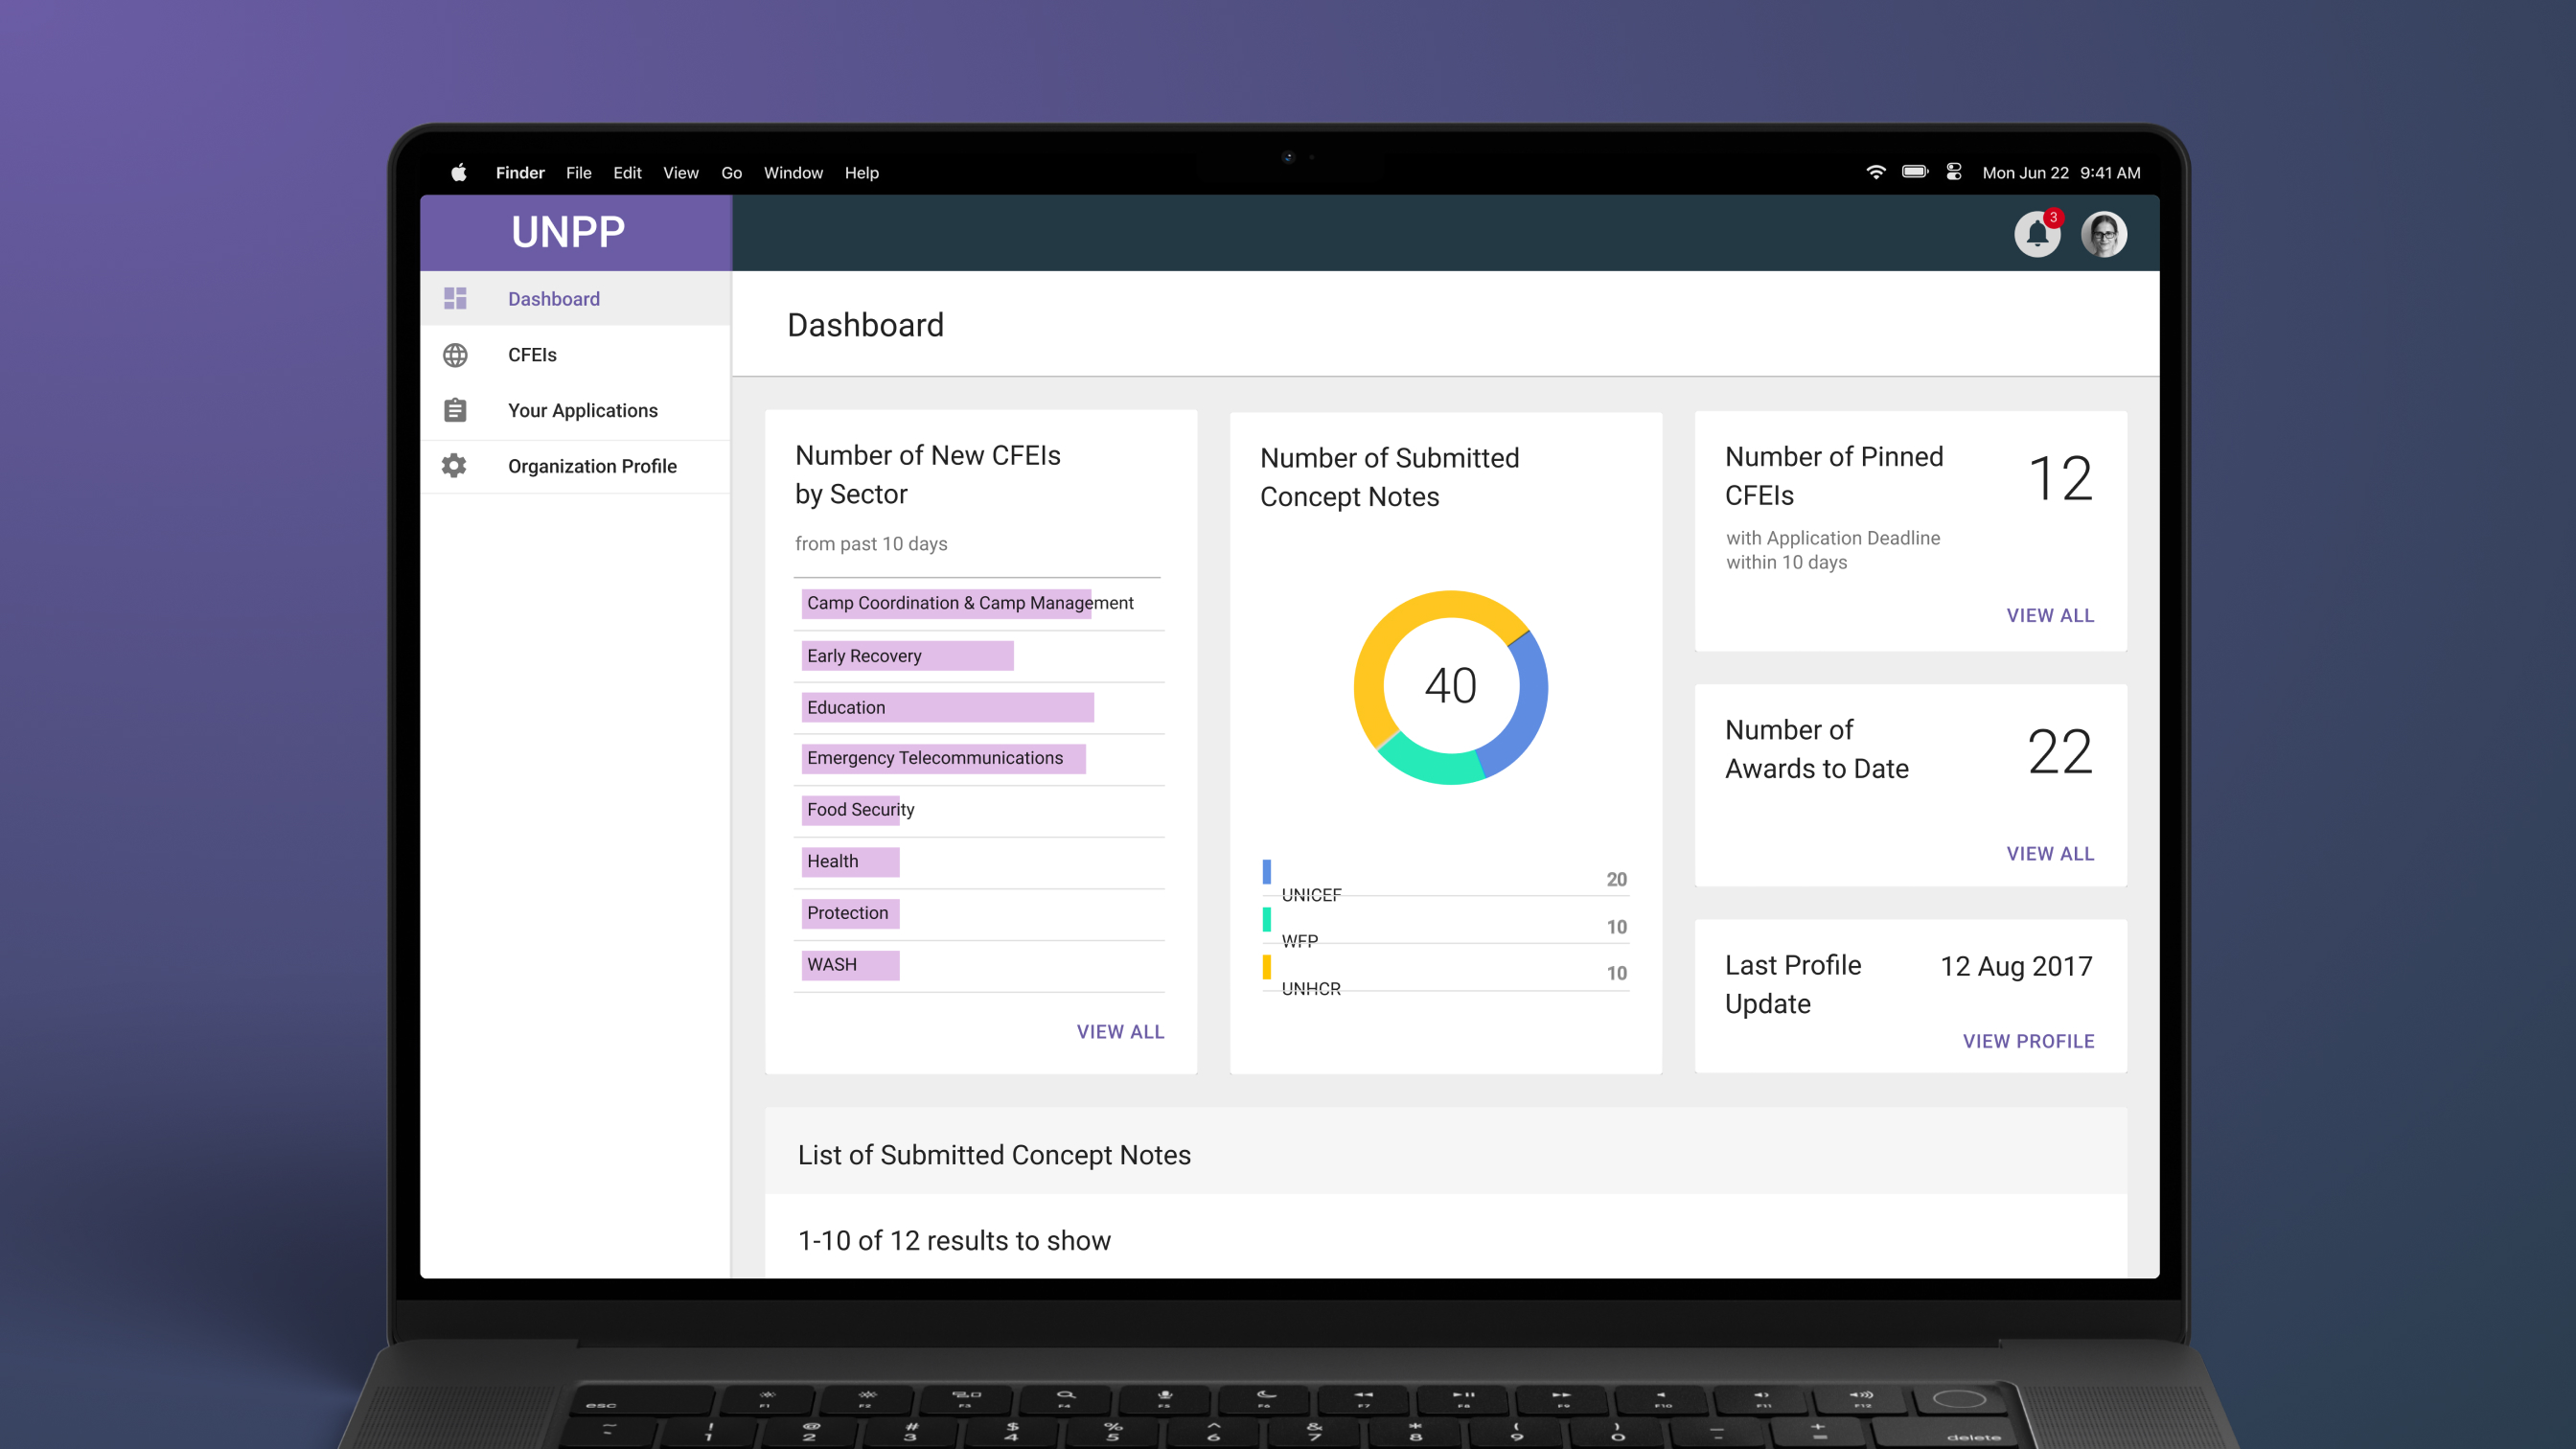Open the notifications bell icon
Viewport: 2576px width, 1449px height.
[2036, 234]
